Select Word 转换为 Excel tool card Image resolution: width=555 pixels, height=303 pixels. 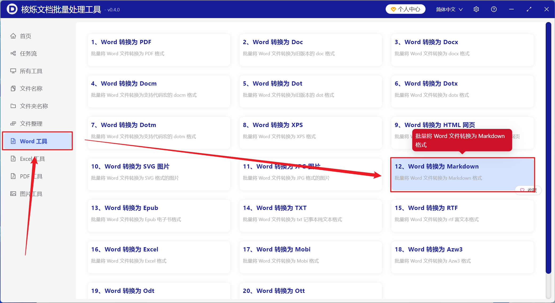159,257
